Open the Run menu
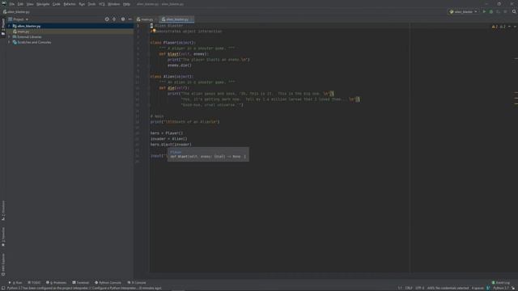518x291 pixels. [82, 4]
